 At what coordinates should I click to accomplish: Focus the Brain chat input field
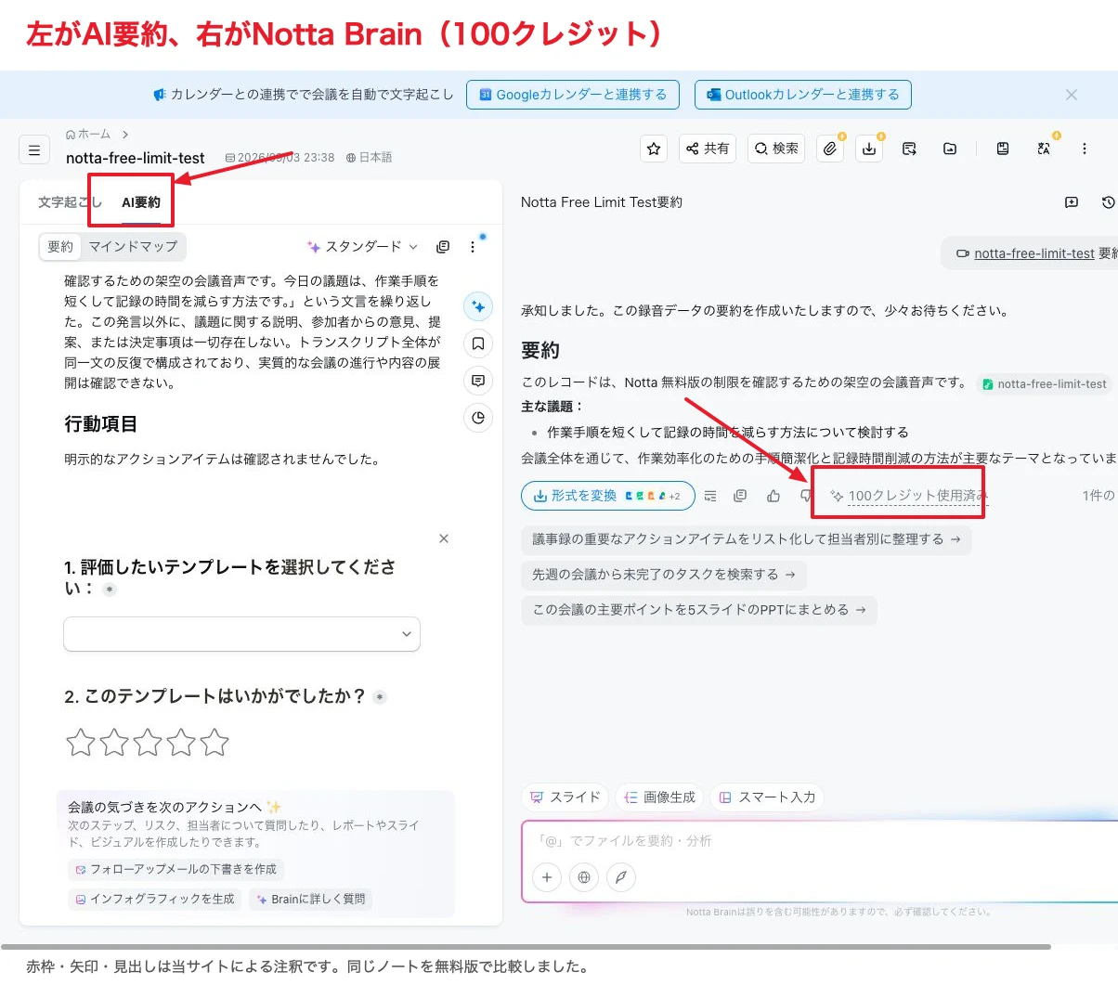pyautogui.click(x=821, y=841)
